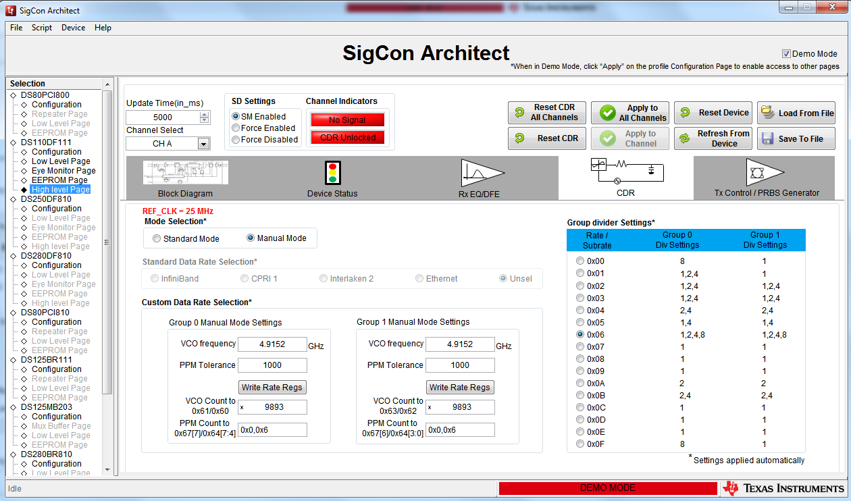This screenshot has width=851, height=501.
Task: Click the traffic light Device Status icon
Action: 332,173
